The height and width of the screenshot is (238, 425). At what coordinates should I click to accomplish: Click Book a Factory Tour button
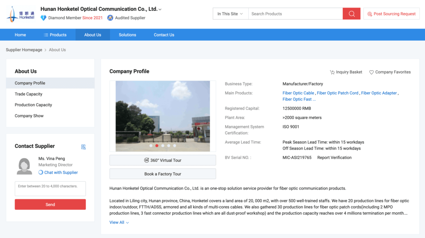(163, 174)
